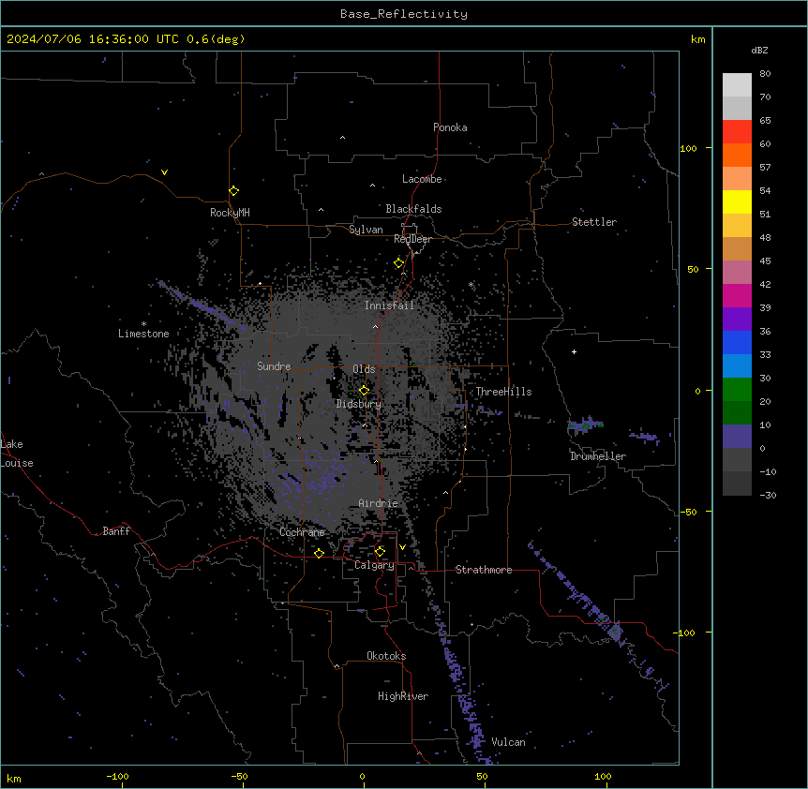Select the magenta 39-42 dBZ legend swatch
This screenshot has height=789, width=808.
click(737, 295)
